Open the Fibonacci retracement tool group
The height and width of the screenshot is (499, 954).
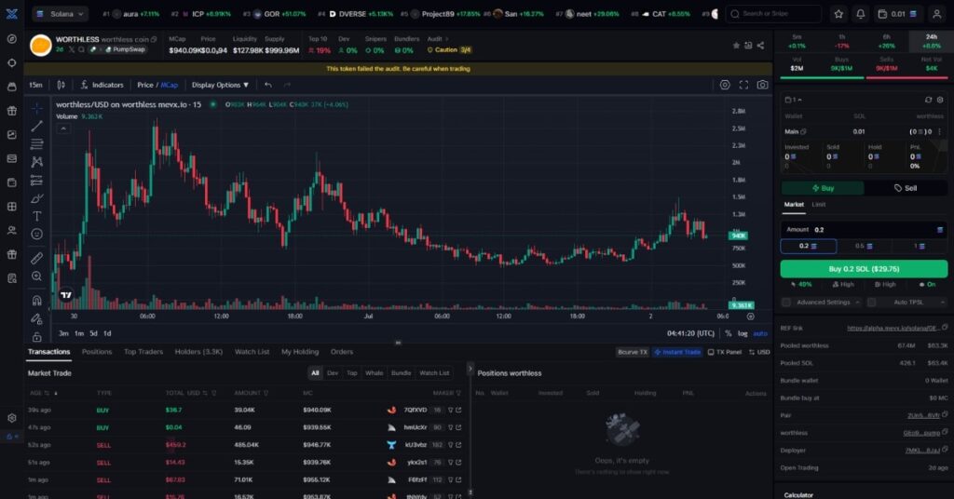click(x=36, y=144)
